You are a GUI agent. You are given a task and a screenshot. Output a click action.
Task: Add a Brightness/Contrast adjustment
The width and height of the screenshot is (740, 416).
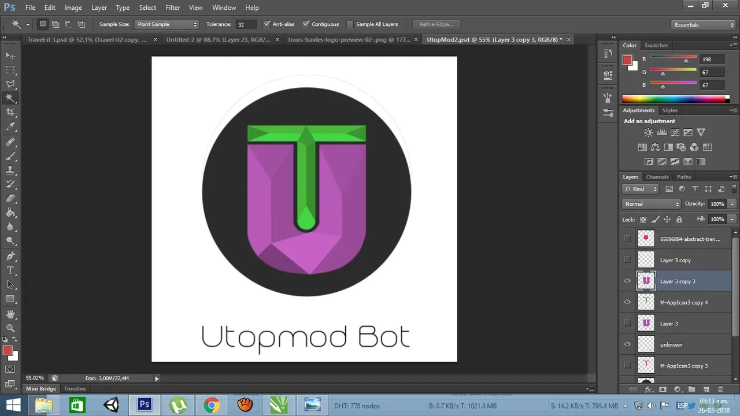pos(649,133)
